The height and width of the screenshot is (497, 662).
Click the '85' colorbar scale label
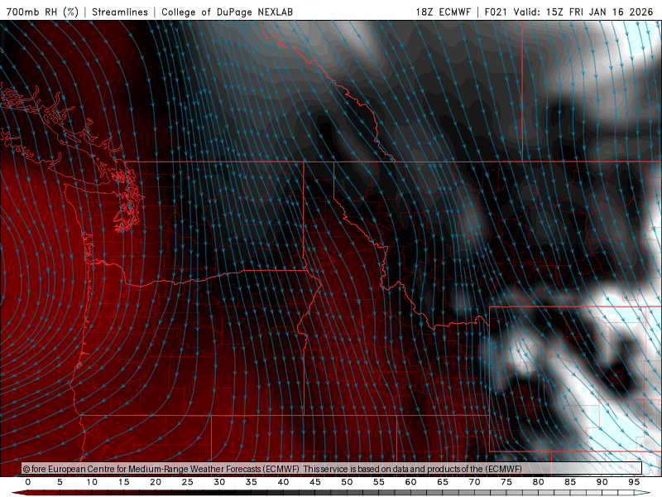point(570,482)
